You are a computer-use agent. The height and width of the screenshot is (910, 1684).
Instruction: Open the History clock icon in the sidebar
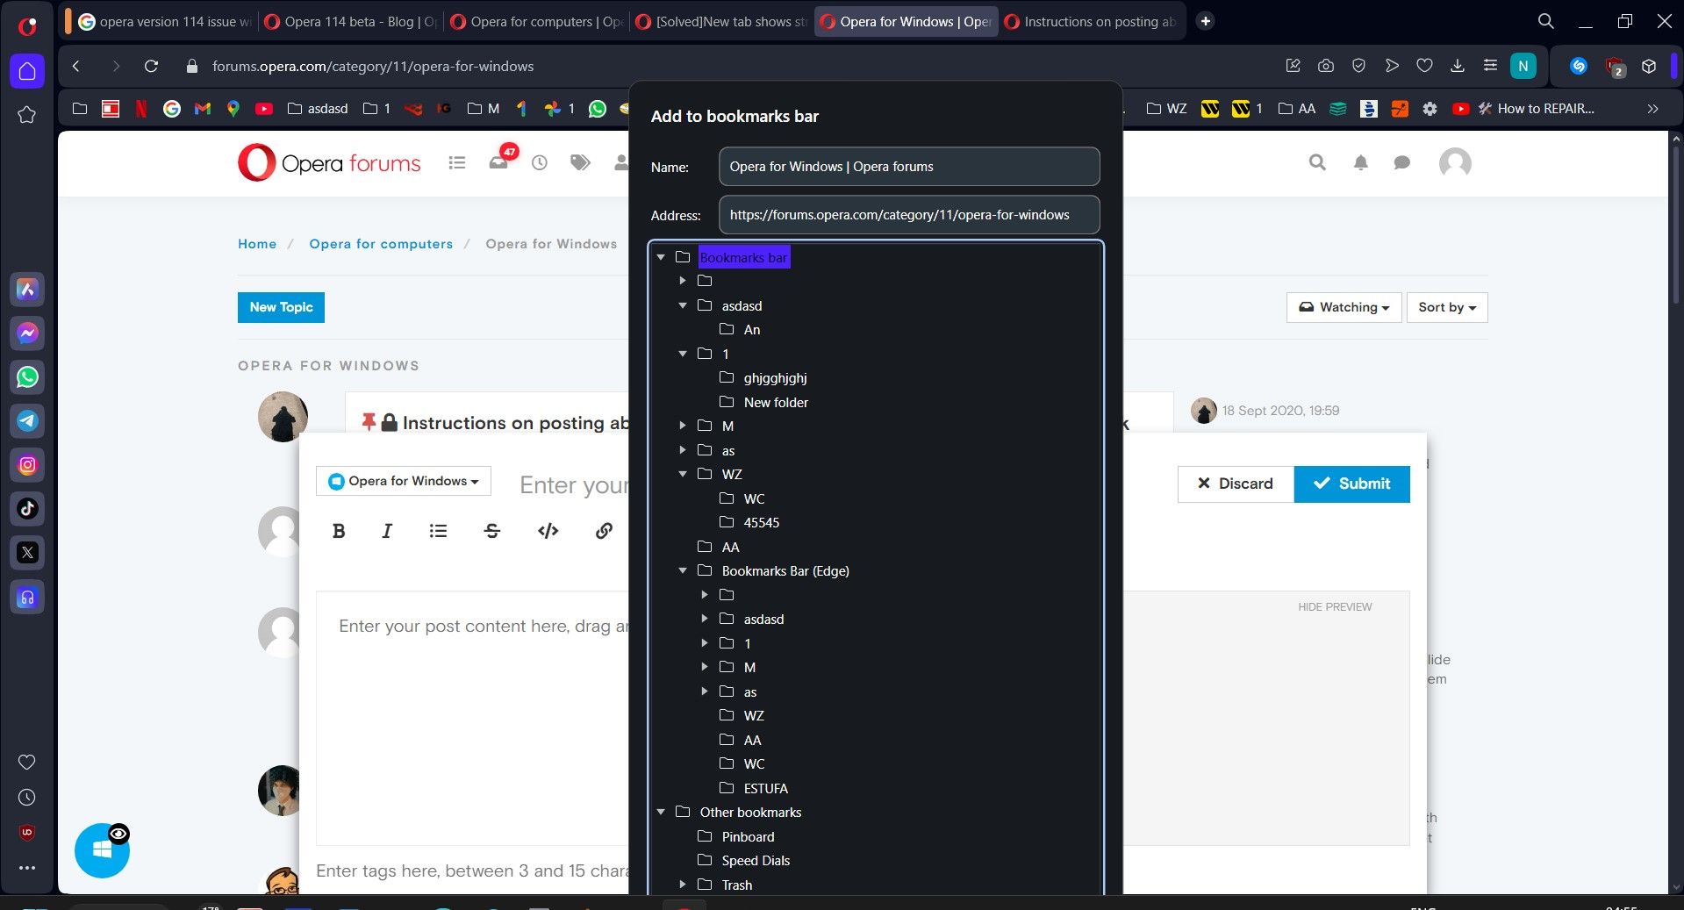[x=27, y=798]
